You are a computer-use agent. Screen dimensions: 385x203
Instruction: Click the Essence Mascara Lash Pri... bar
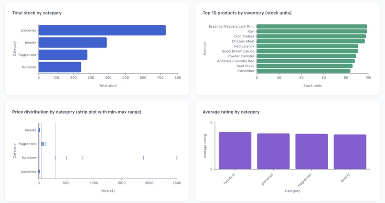(312, 26)
